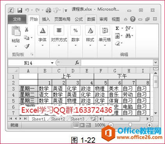
Task: Open the 审阅 (Review) tab
Action: (x=103, y=19)
